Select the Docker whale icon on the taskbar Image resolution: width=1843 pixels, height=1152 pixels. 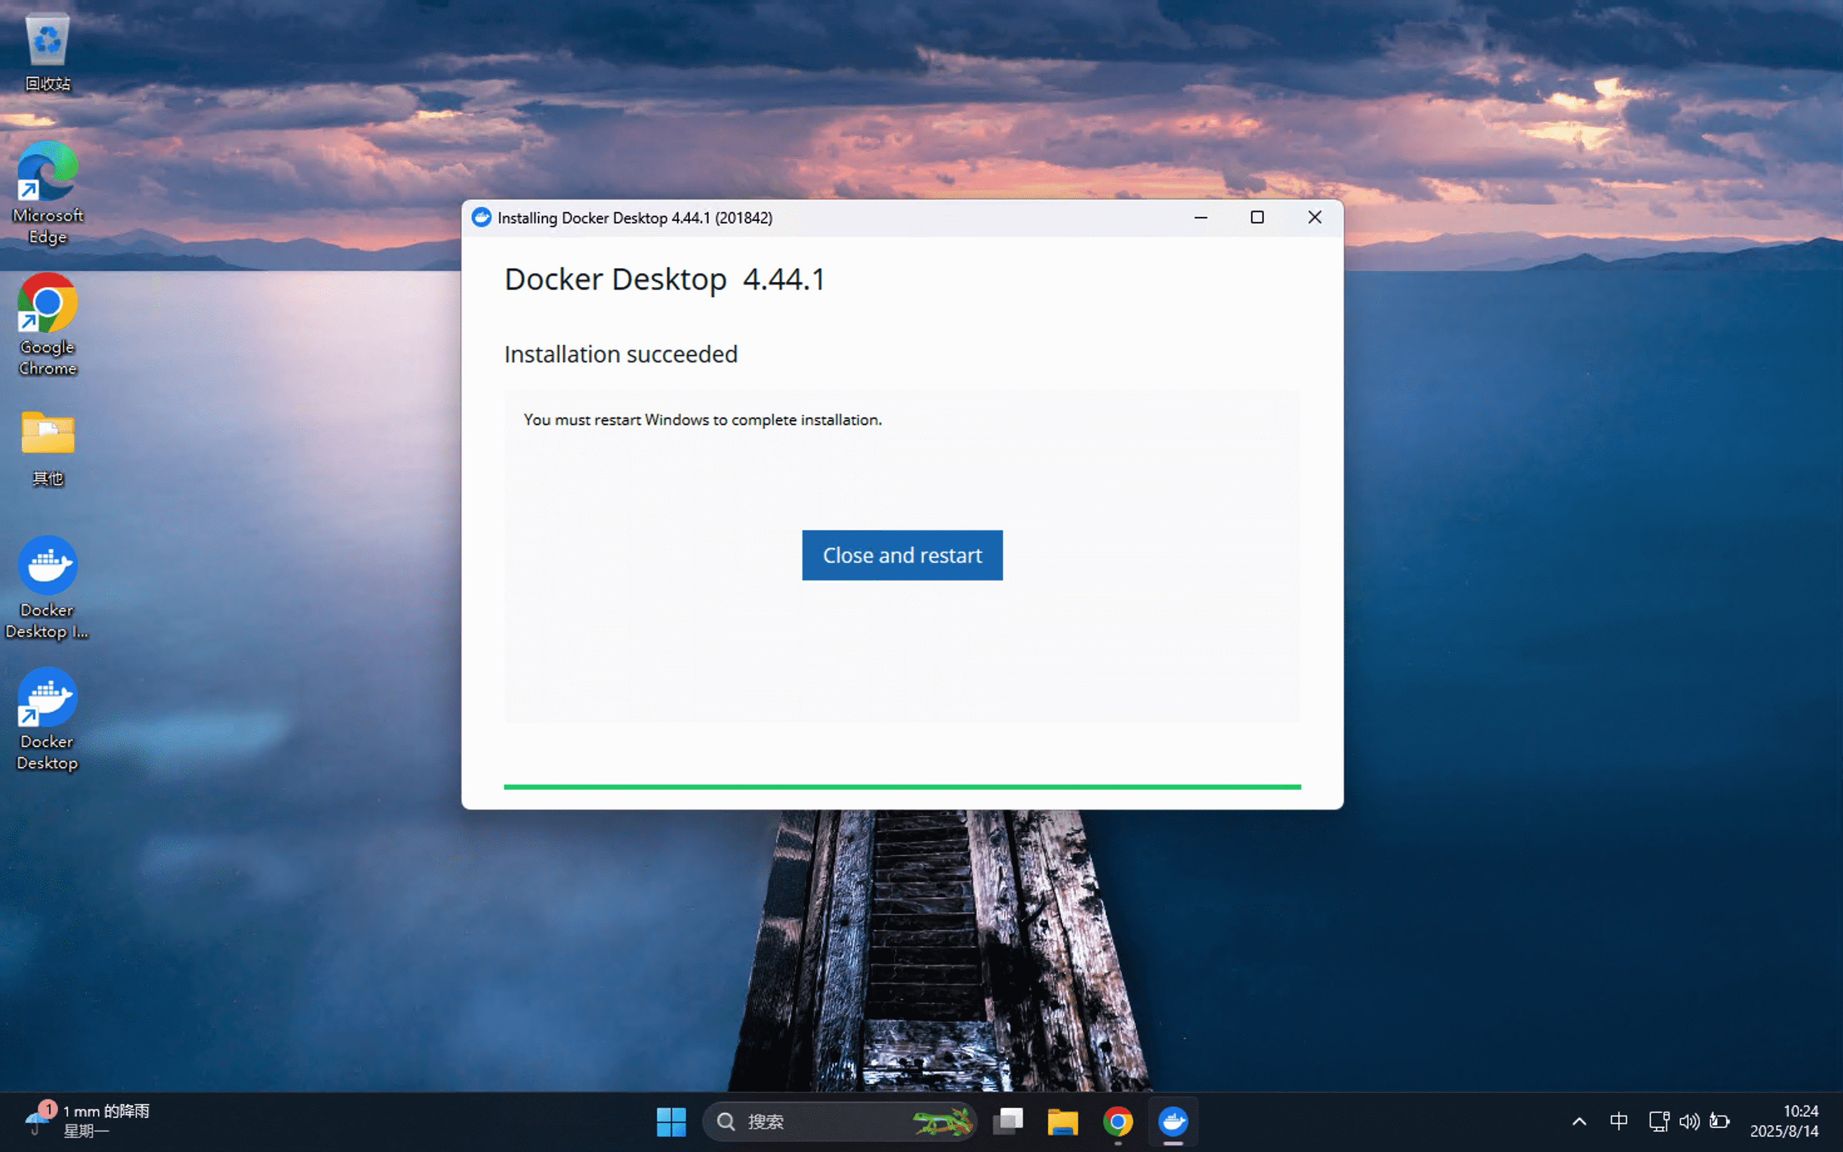pyautogui.click(x=1172, y=1121)
